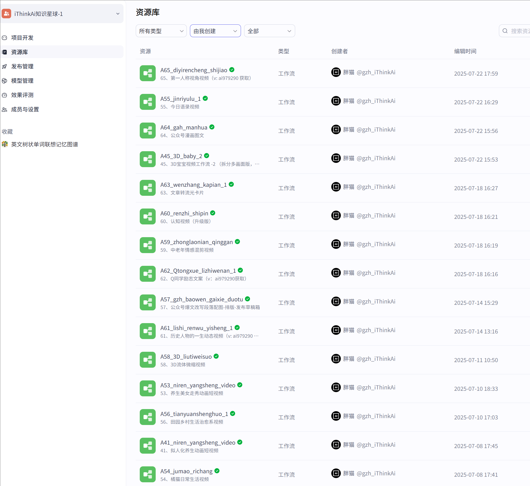Screen dimensions: 530x486
Task: Click the verified badge on A55_jinriyulu_1
Action: [x=205, y=98]
